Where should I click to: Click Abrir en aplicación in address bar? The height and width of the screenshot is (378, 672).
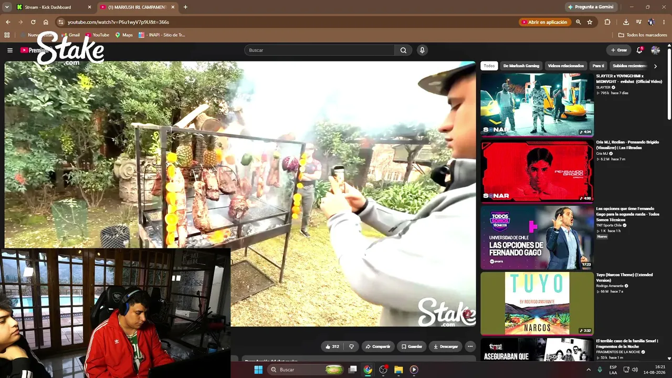(x=544, y=22)
